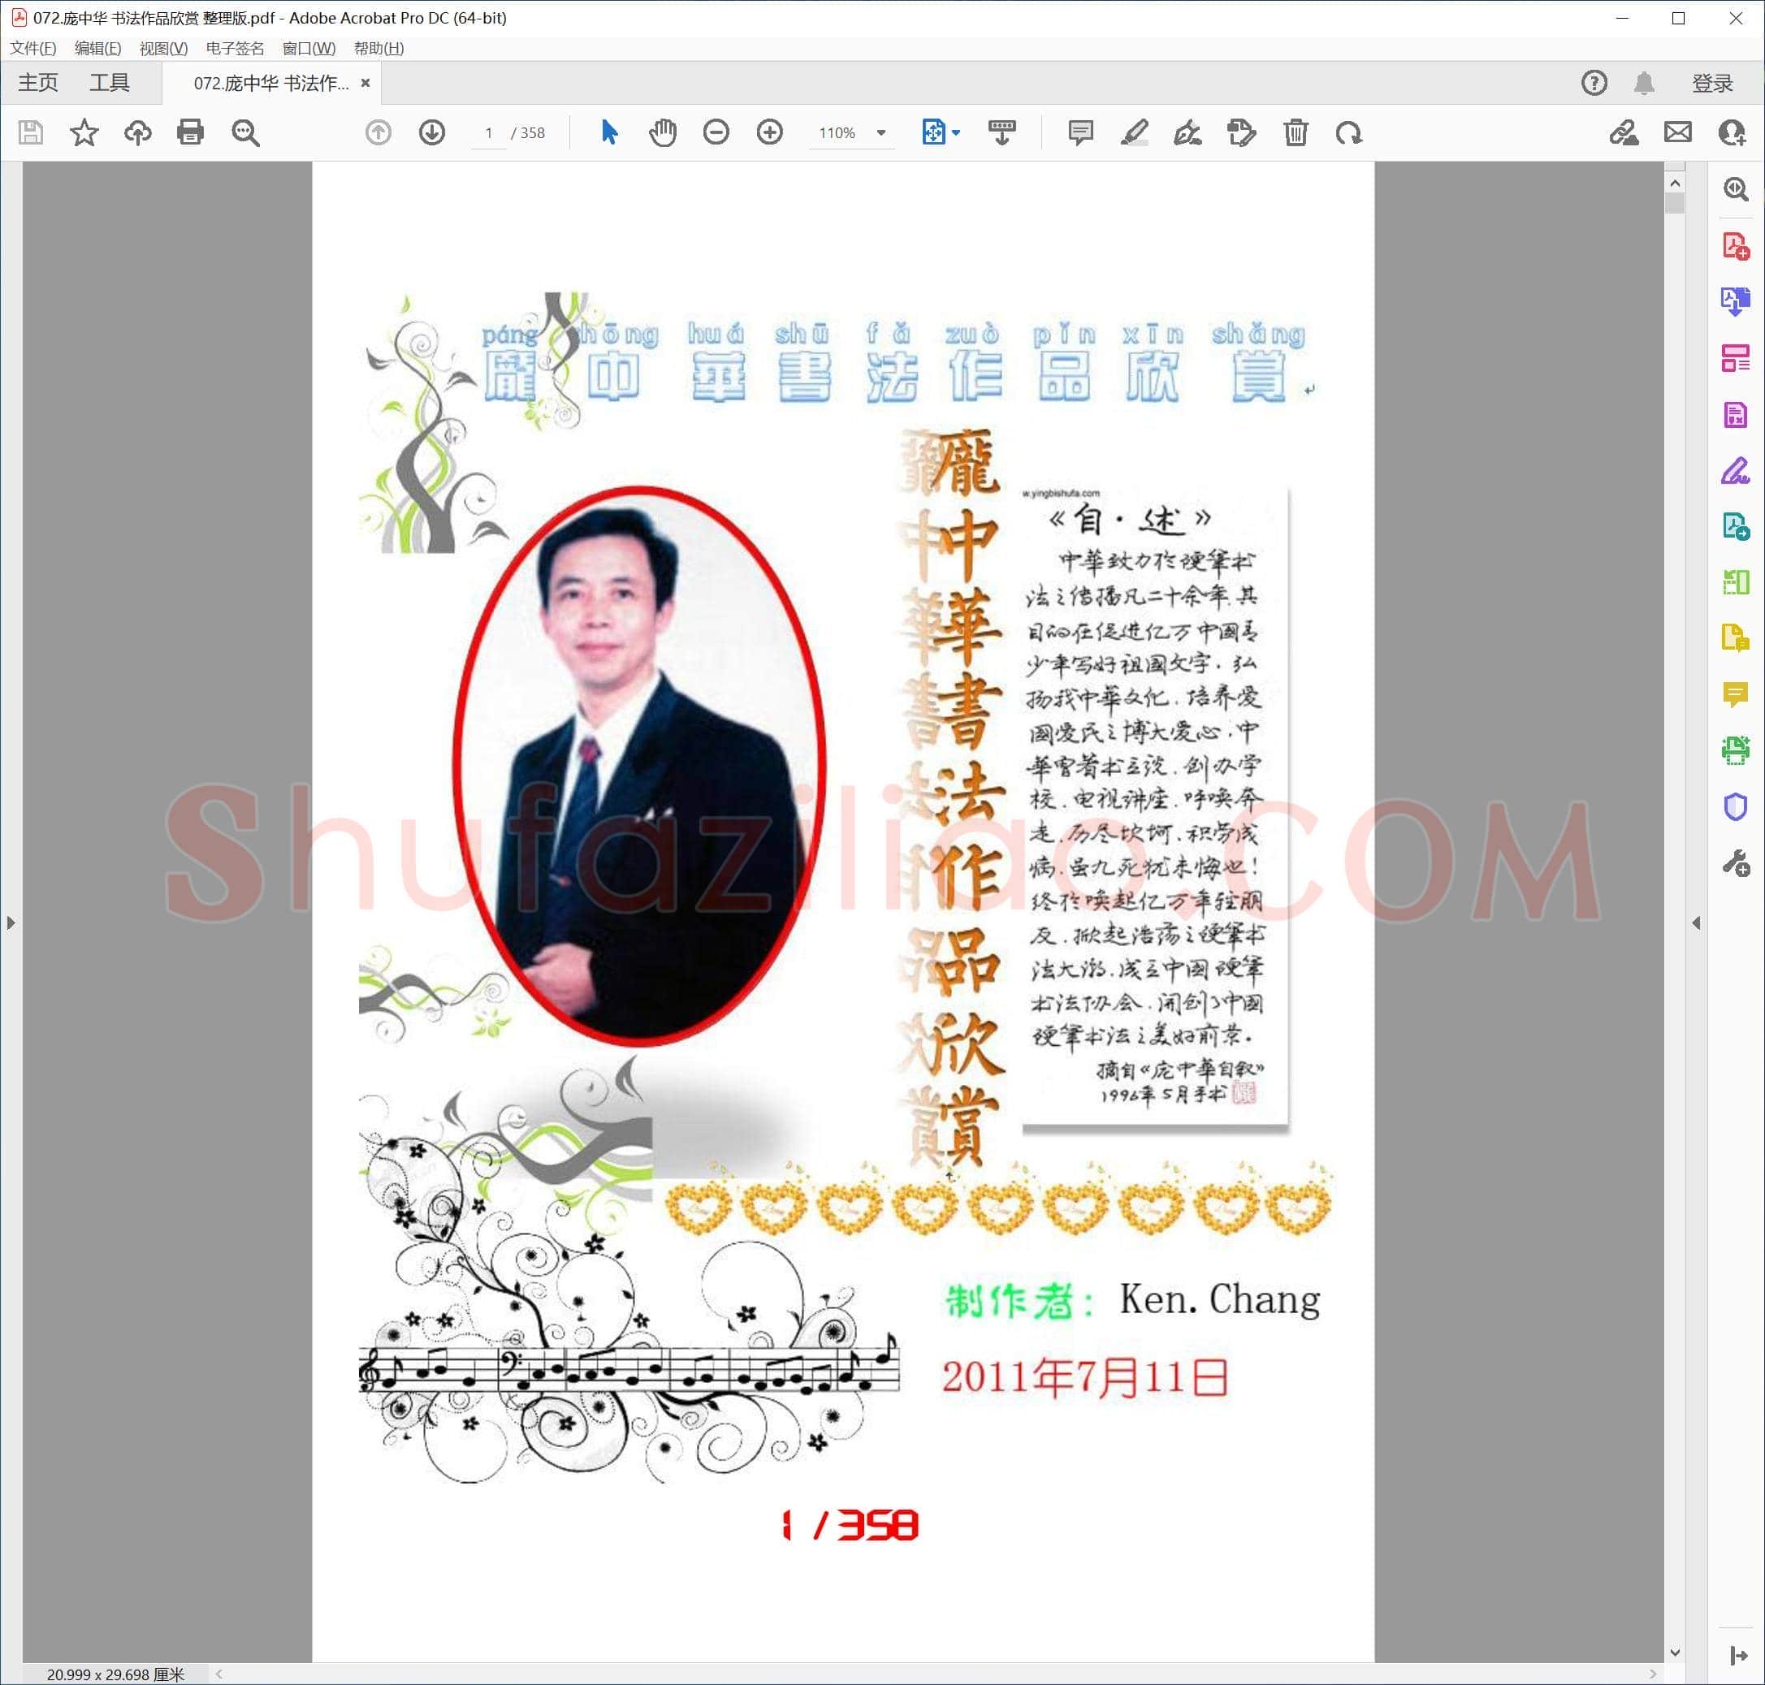Click the delete trash icon

tap(1296, 133)
